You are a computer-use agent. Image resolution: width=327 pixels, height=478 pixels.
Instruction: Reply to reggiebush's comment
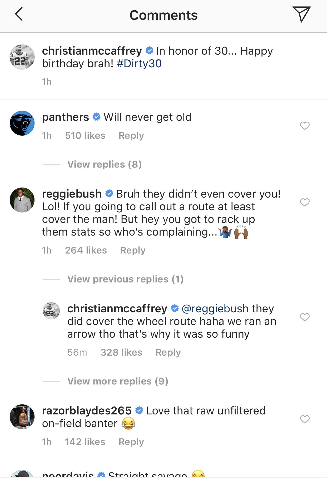(133, 250)
